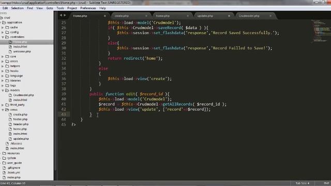Close the Crudmodel.php tab
The width and height of the screenshot is (331, 186).
tap(270, 16)
